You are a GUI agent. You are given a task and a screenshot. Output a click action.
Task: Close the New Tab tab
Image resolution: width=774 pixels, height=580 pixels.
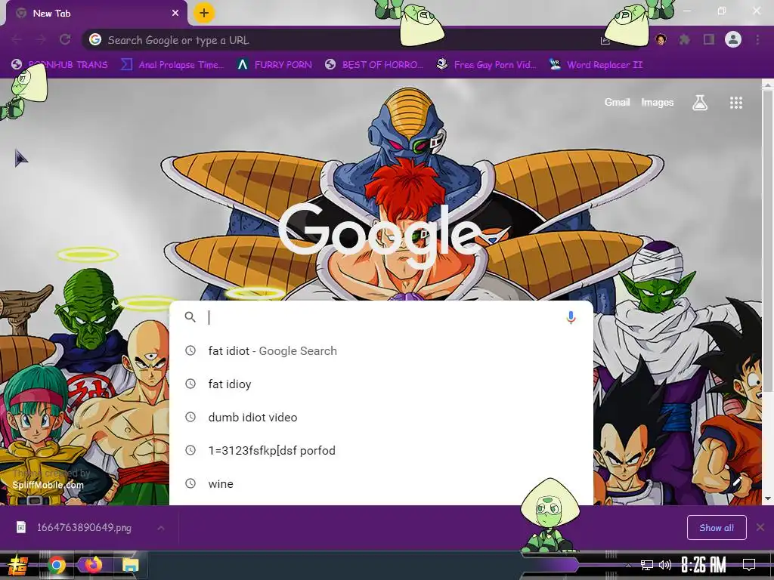click(x=175, y=14)
